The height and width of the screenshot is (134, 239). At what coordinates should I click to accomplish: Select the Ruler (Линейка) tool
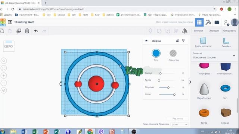[226, 42]
